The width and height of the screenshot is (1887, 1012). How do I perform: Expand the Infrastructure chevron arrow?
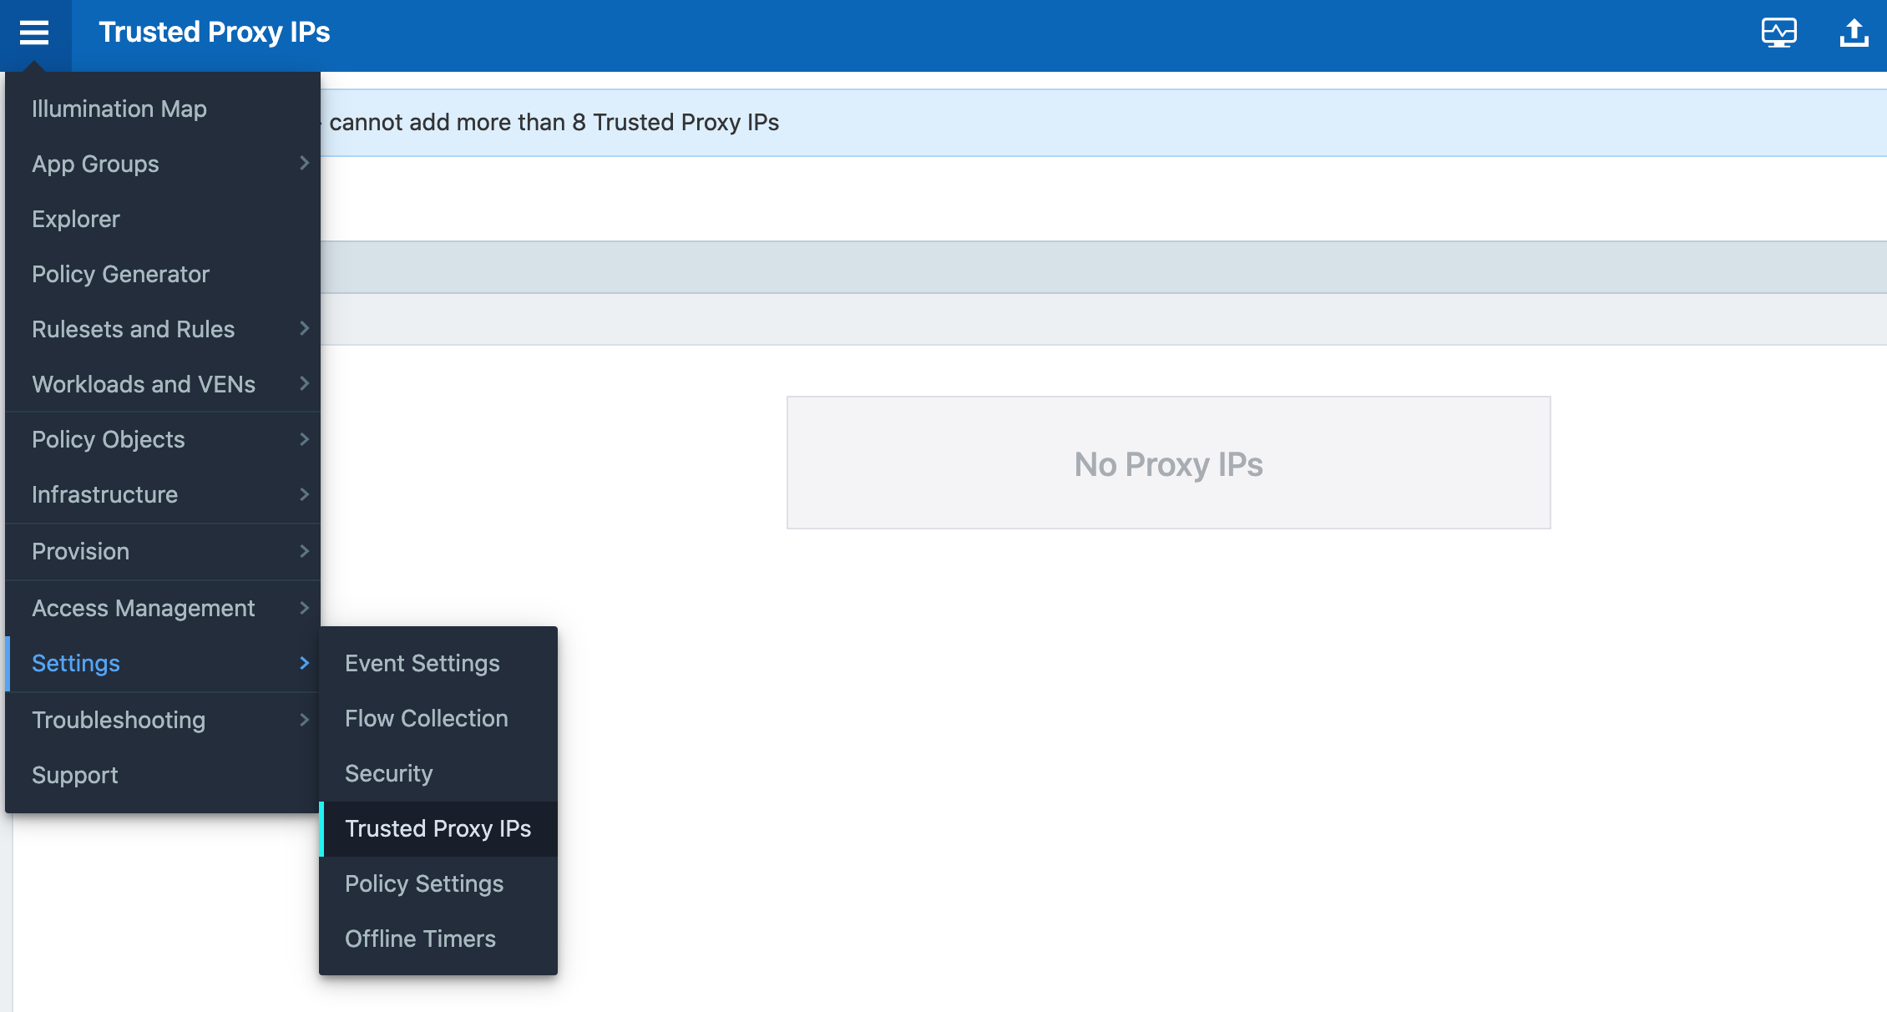(x=304, y=494)
